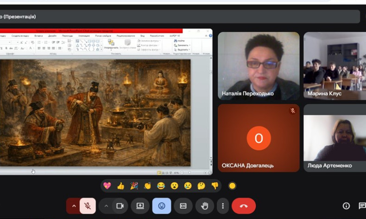The width and height of the screenshot is (366, 219).
Task: Open the Дизайн ribbon tab
Action: pyautogui.click(x=52, y=36)
